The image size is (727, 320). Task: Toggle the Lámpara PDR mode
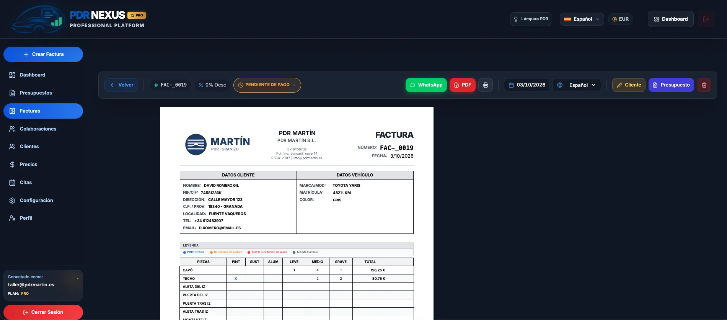click(x=531, y=19)
